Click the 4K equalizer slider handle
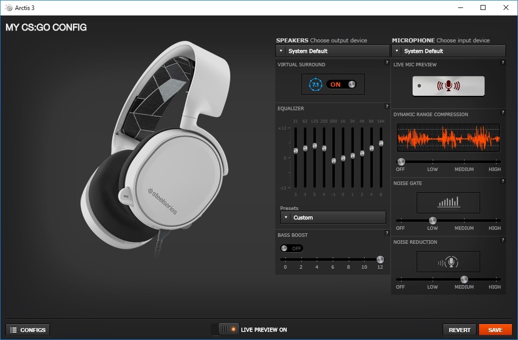Viewport: 518px width, 340px height. 362,154
